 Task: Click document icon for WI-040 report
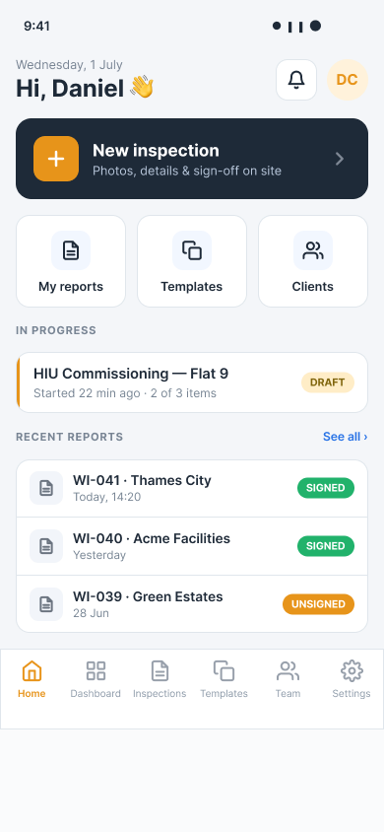[x=46, y=546]
